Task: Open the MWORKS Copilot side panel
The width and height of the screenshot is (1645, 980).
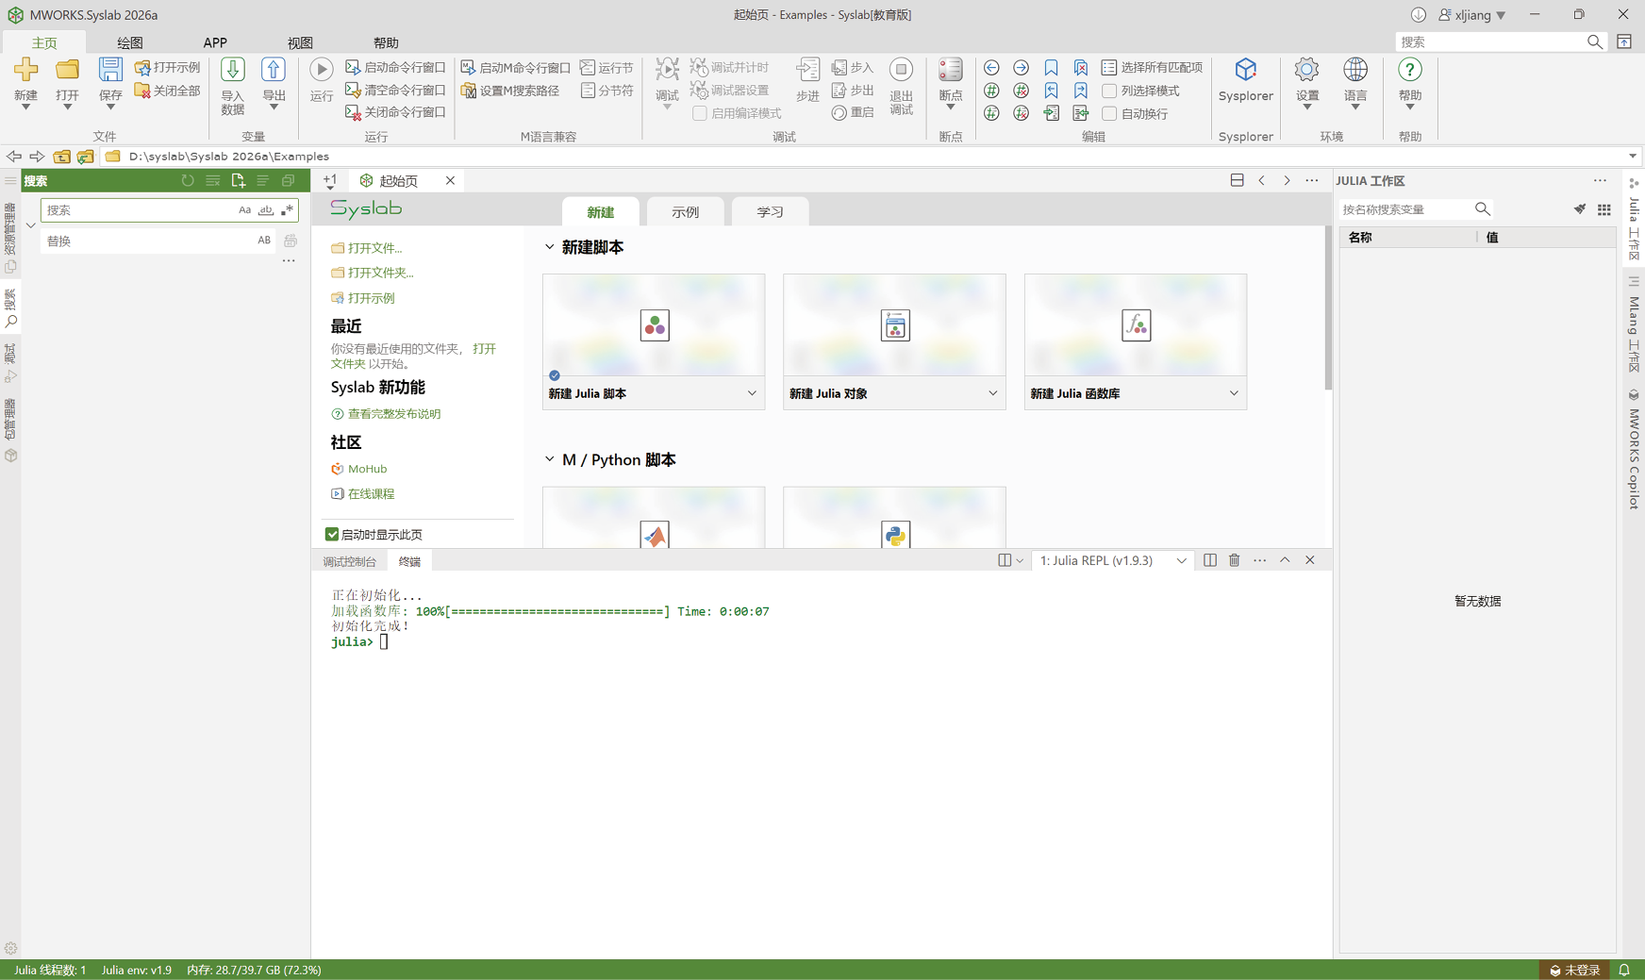Action: [1634, 450]
